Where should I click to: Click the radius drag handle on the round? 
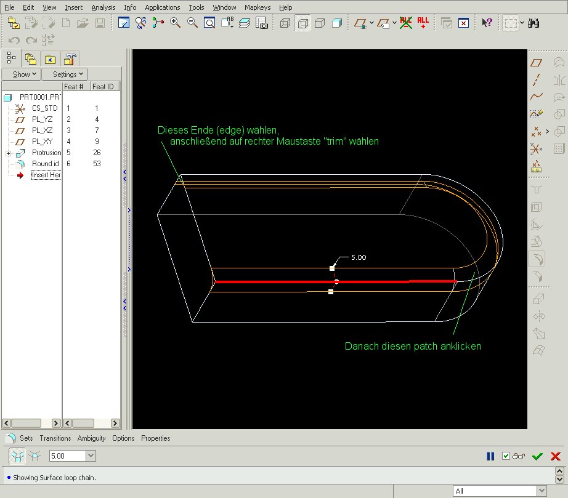coord(332,268)
